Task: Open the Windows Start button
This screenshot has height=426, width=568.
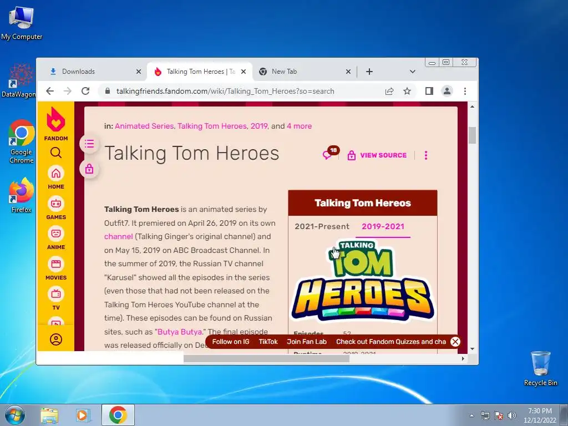Action: tap(15, 415)
